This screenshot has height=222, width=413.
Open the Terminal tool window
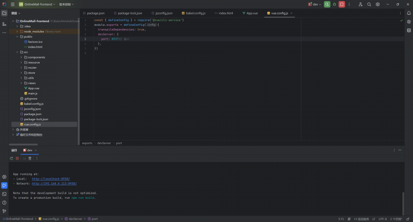coord(4,194)
